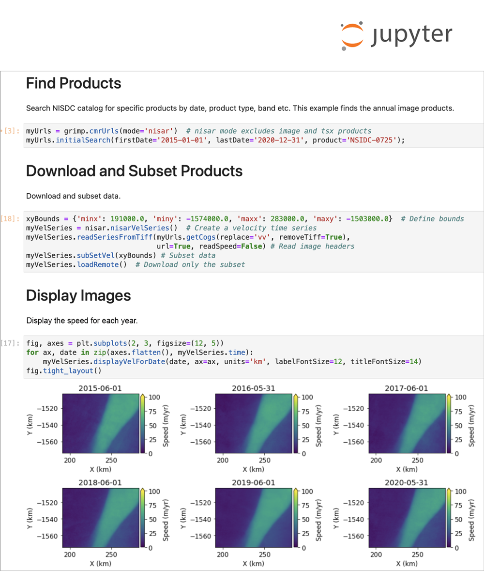Click the 2017-06-01 speed map
The image size is (484, 586).
coord(407,424)
